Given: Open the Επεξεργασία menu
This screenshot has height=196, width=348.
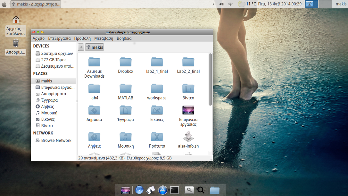Looking at the screenshot, I should (59, 38).
